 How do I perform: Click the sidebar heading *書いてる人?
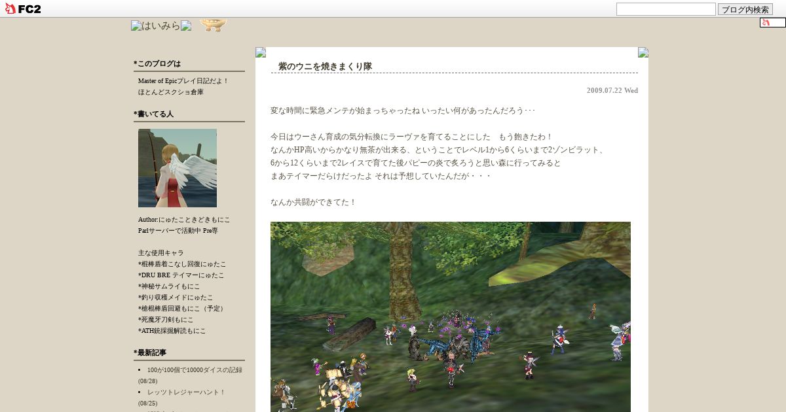tap(153, 114)
